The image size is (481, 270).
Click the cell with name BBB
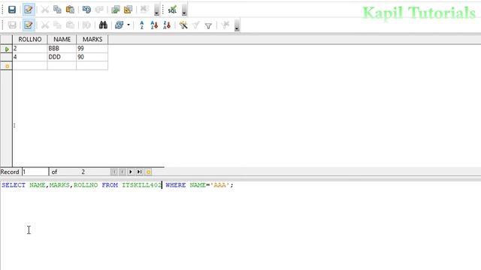coord(62,48)
